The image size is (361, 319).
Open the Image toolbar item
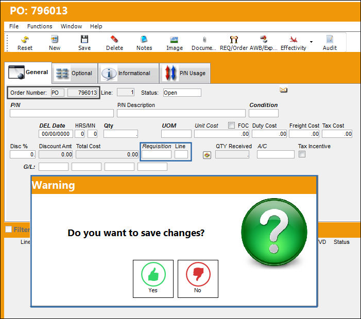click(x=174, y=43)
